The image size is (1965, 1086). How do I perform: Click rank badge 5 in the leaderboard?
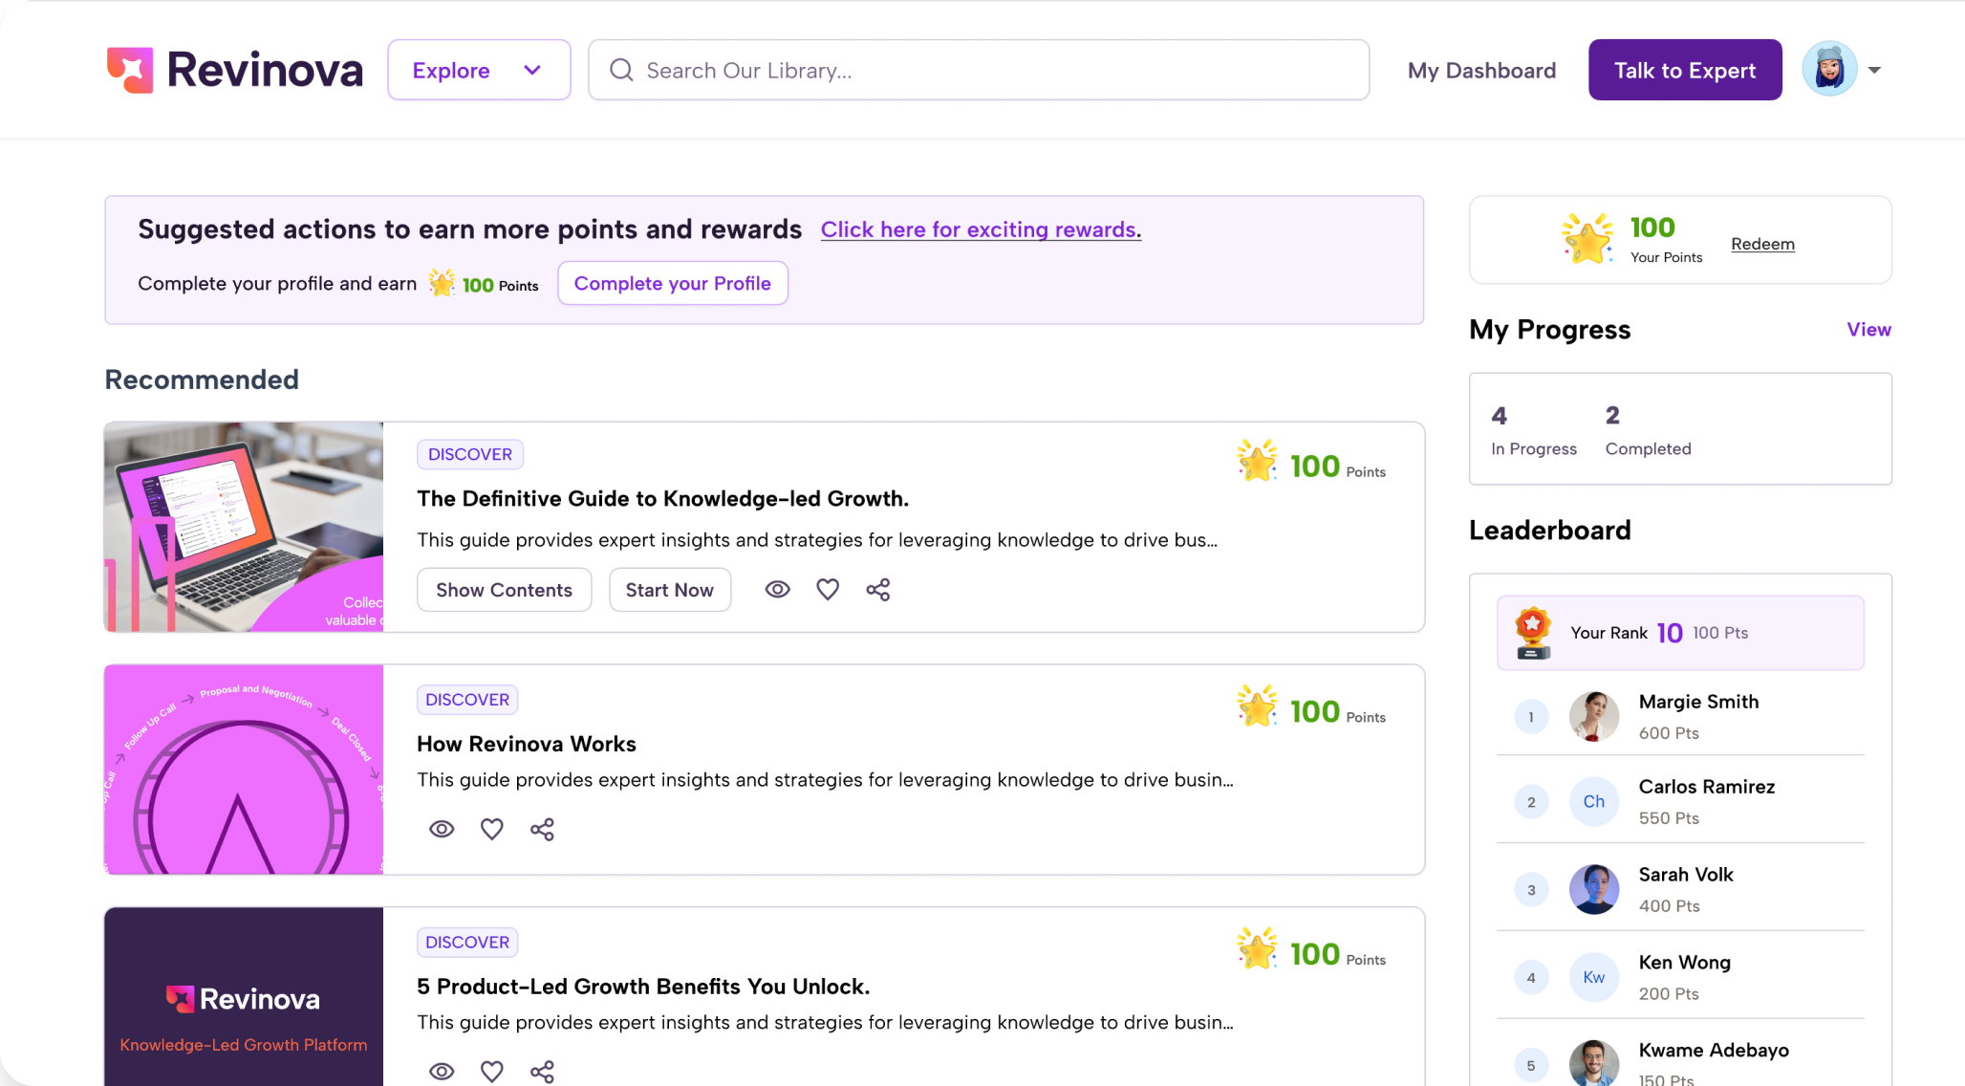tap(1531, 1065)
